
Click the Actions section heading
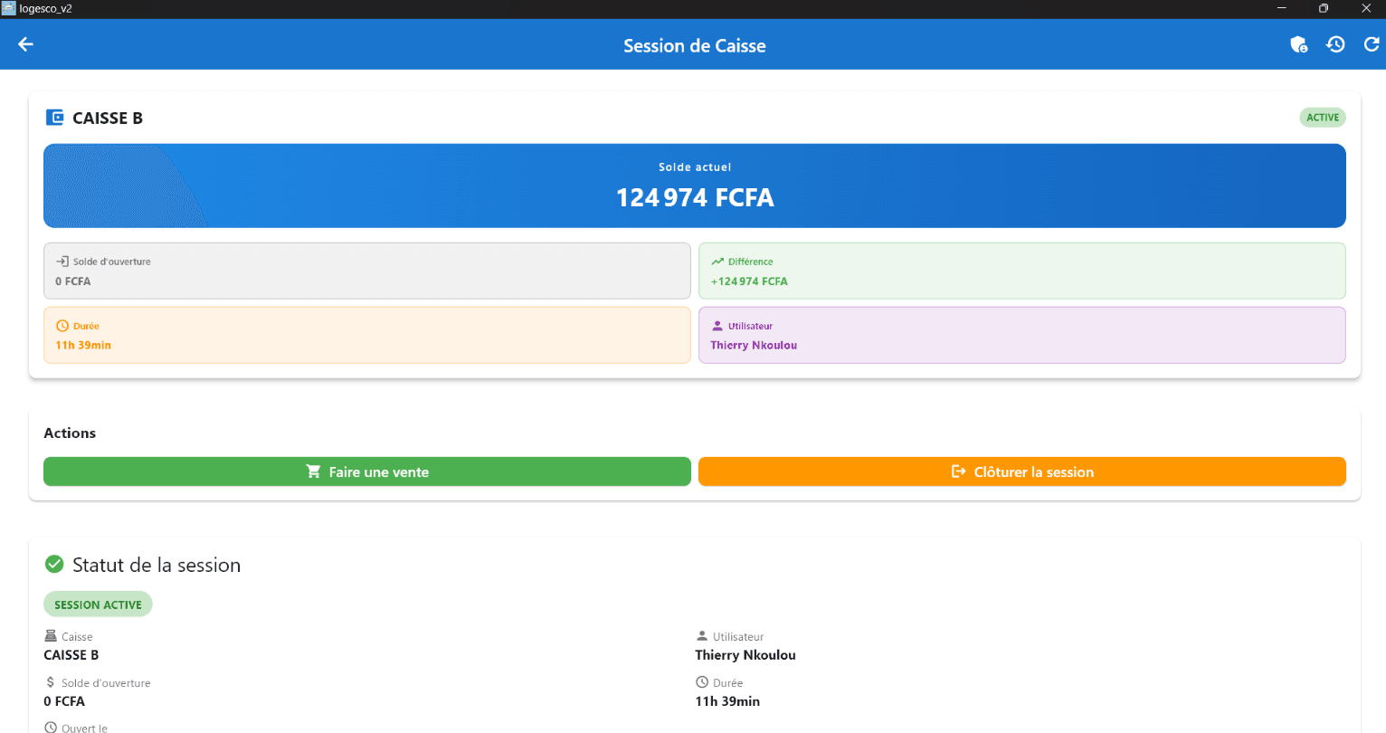coord(70,433)
